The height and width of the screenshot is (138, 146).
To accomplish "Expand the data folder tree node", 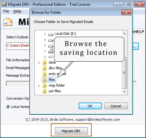I will click(39, 63).
